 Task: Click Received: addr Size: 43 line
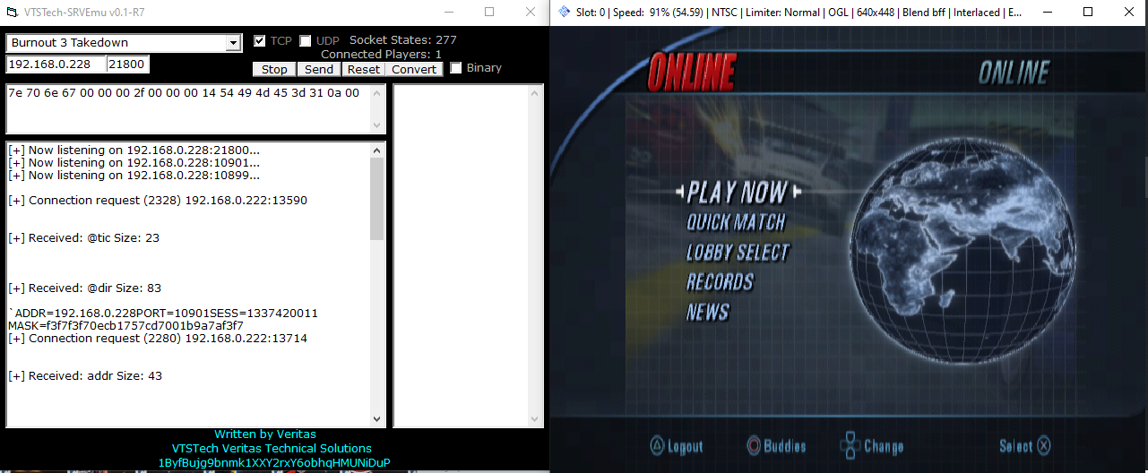tap(85, 376)
